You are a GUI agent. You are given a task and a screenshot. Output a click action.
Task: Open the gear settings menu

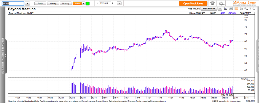tap(222, 4)
